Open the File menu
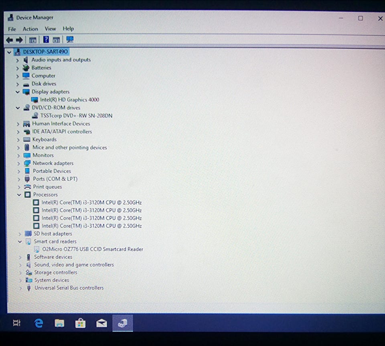 coord(12,29)
